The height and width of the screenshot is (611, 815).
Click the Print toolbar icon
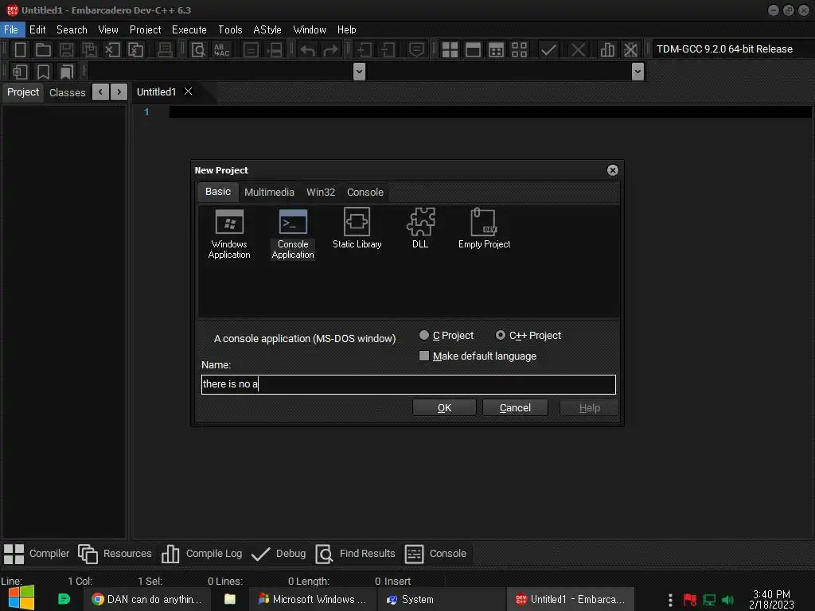tap(165, 50)
